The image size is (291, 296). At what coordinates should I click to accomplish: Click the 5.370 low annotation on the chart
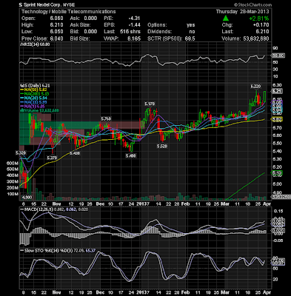52,158
